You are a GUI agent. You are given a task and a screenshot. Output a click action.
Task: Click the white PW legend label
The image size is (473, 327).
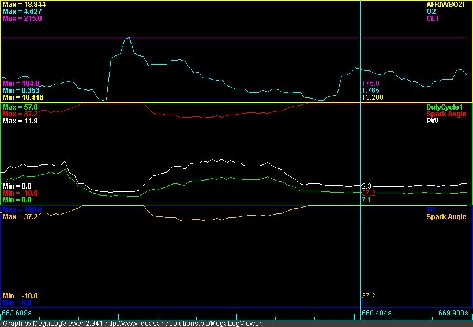tap(432, 121)
